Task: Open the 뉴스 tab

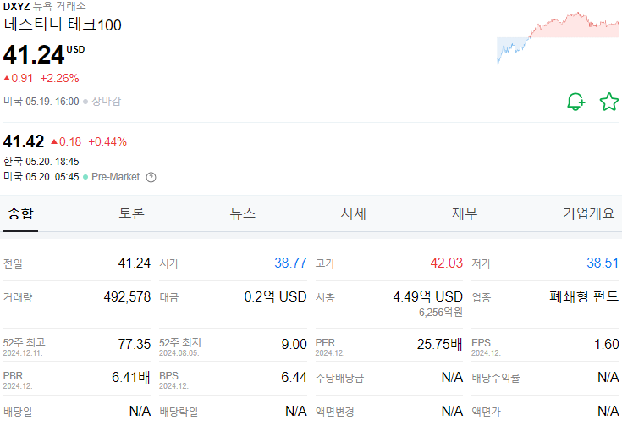Action: (242, 213)
